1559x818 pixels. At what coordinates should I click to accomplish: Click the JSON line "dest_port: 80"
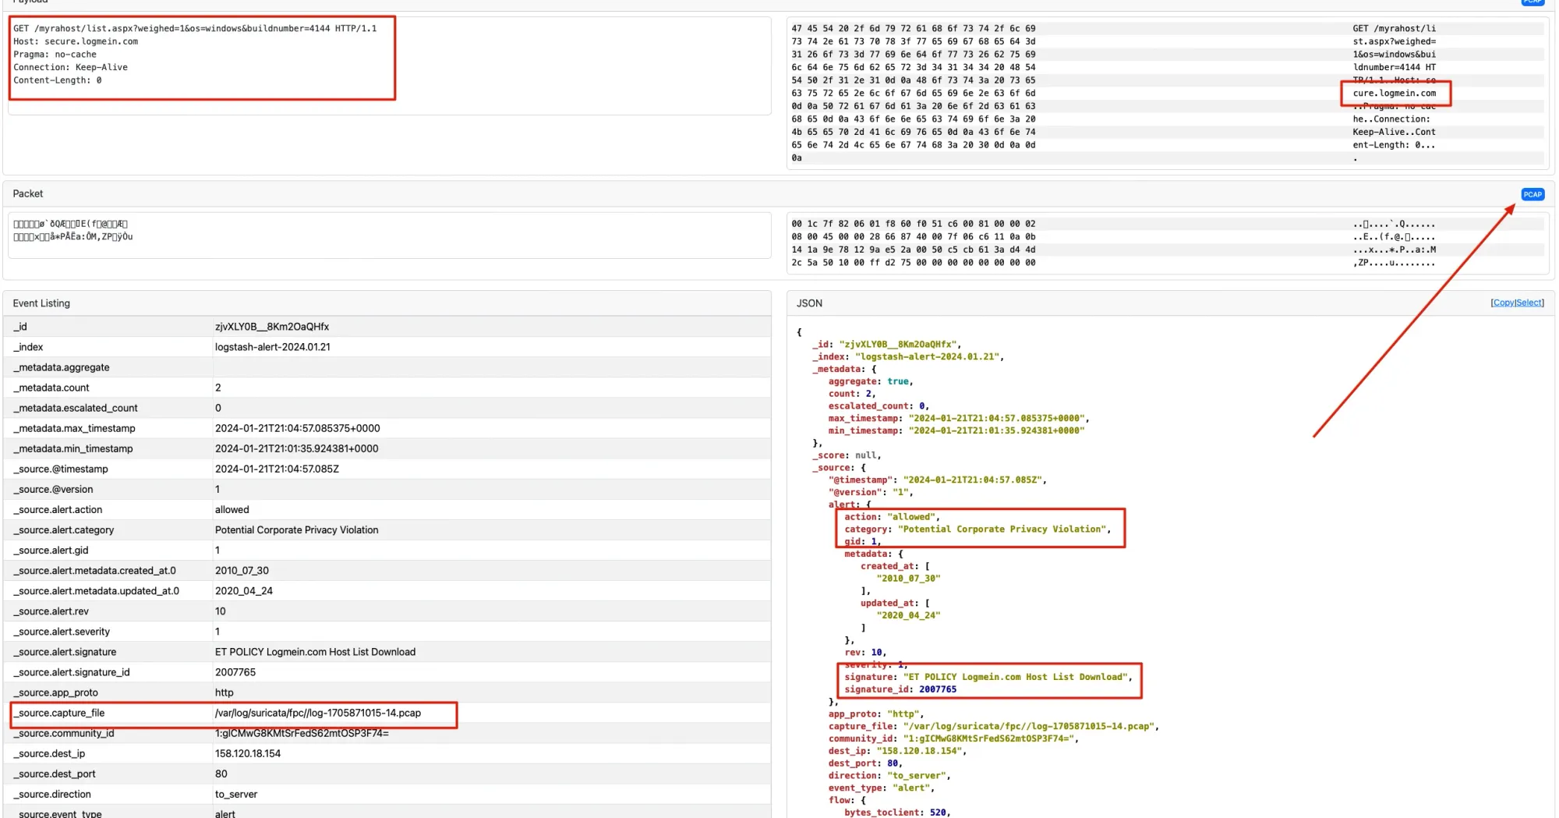(865, 763)
